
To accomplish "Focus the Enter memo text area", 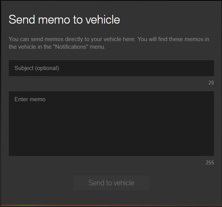I will point(111,124).
